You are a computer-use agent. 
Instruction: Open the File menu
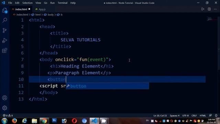pos(10,3)
